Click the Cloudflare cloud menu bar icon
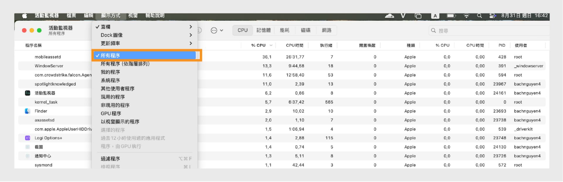This screenshot has height=182, width=563. click(x=389, y=16)
